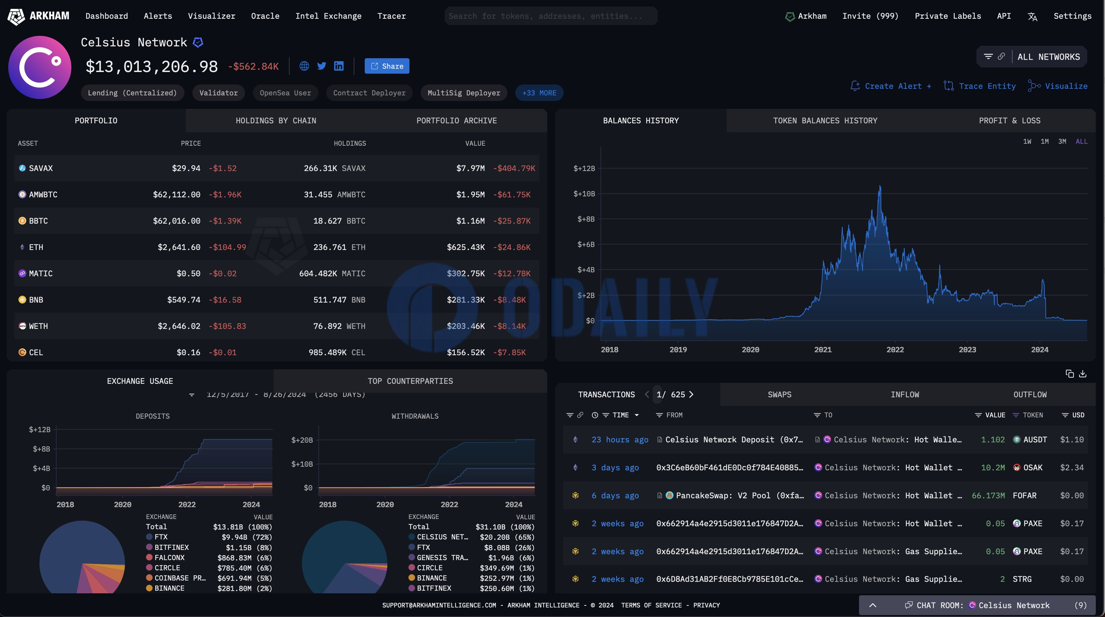1105x617 pixels.
Task: Click the Share button
Action: coord(387,66)
